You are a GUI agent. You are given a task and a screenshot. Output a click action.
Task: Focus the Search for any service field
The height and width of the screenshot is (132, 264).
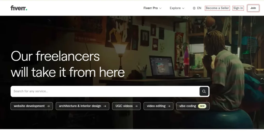coord(105,92)
